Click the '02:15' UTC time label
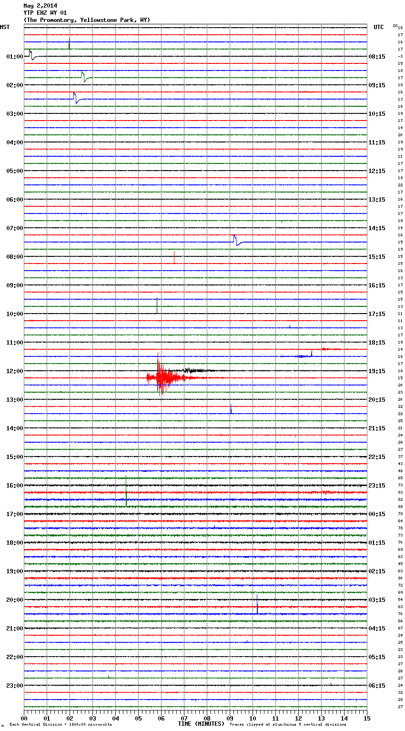Screen dimensions: 405x731 377,571
